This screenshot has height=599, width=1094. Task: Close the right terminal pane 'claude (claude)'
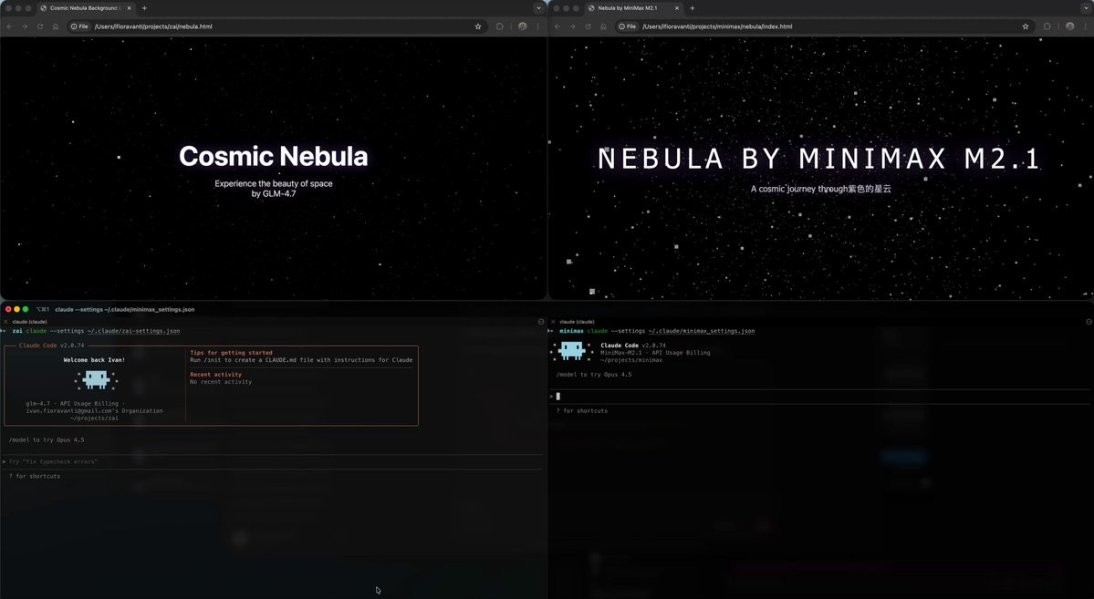click(553, 322)
